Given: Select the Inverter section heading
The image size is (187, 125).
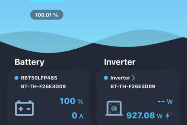Looking at the screenshot, I should [120, 62].
